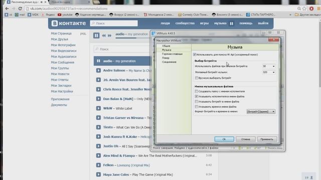Open 'Мои Сообщения' in VK sidebar
This screenshot has height=180, width=321.
pos(62,62)
